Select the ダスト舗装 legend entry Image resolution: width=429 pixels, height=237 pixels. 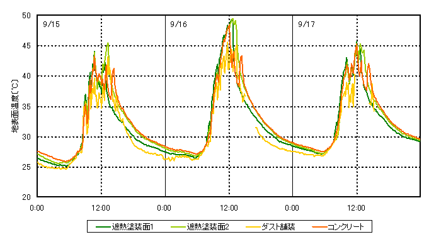click(x=270, y=226)
